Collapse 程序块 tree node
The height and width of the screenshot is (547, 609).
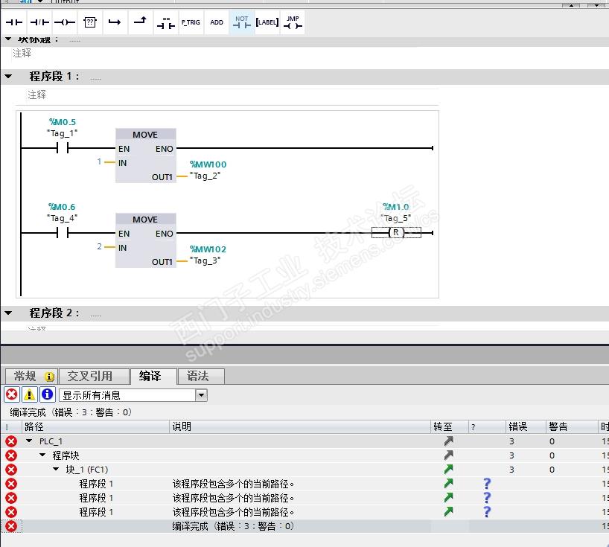42,455
